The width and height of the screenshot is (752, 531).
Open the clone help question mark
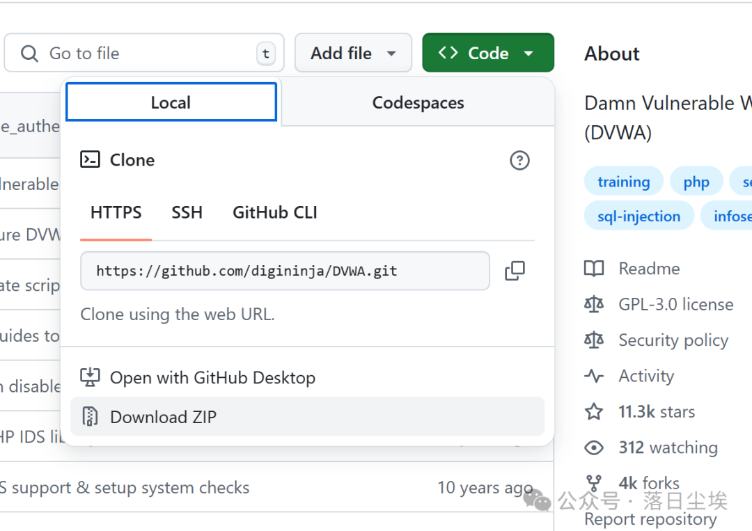(519, 161)
